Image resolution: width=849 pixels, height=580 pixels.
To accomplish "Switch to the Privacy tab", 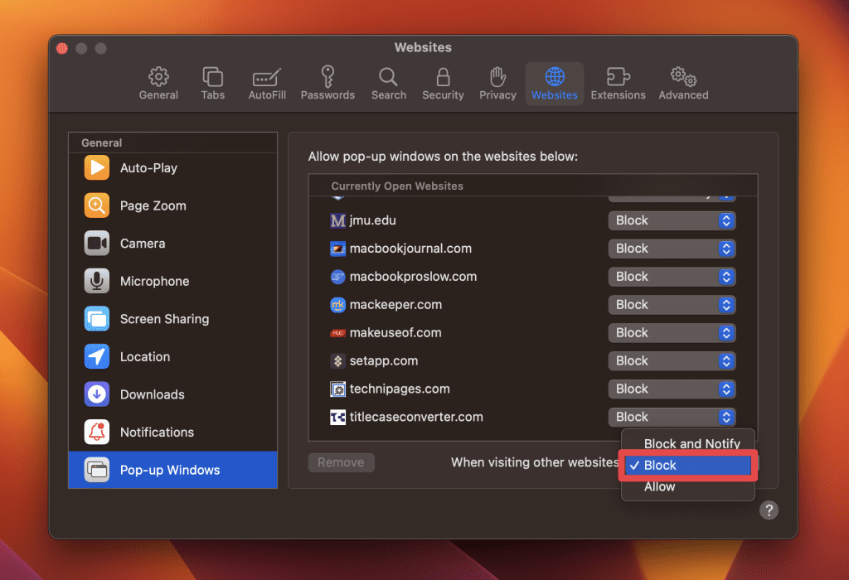I will 497,82.
